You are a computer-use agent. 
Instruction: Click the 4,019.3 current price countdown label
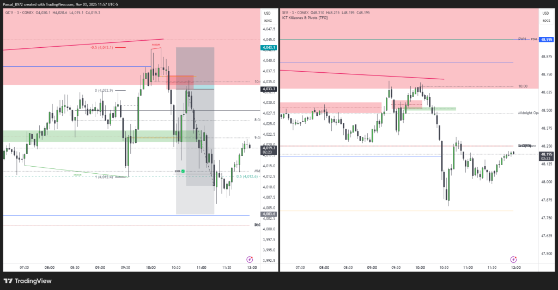269,150
